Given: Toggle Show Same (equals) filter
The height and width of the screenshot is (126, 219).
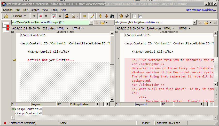Looking at the screenshot, I should click(46, 16).
